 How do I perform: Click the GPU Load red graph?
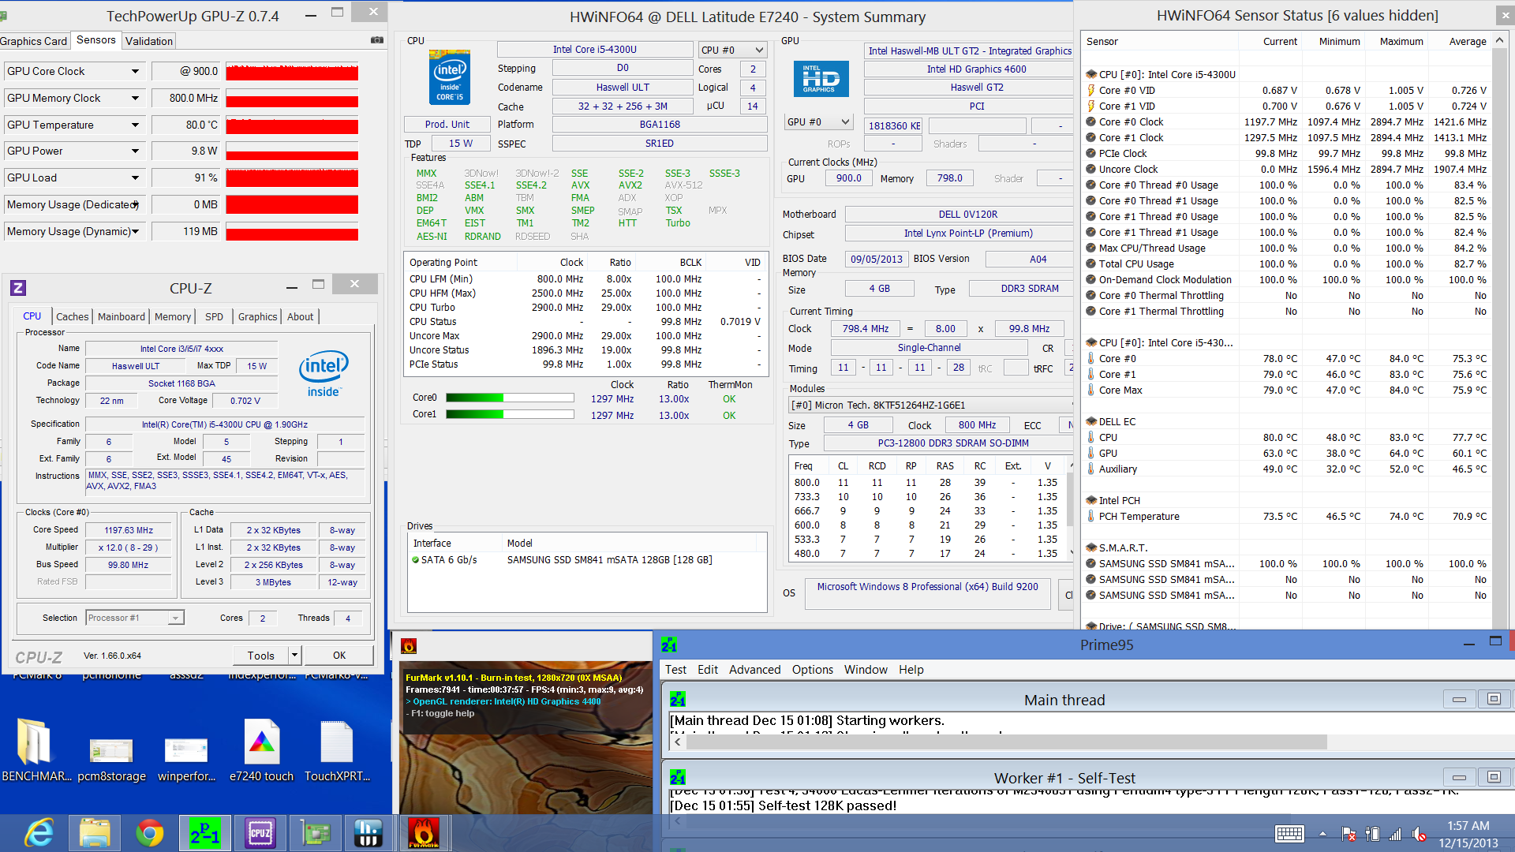(x=292, y=178)
